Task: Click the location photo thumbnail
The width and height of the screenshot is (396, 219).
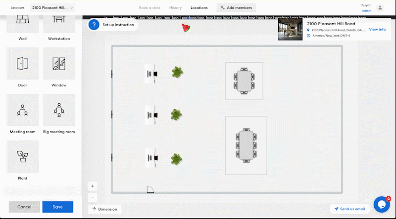Action: (x=290, y=30)
